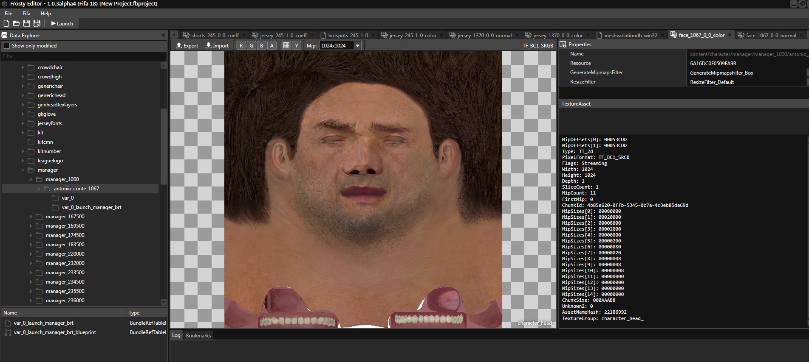Click the New Project icon in toolbar
Image resolution: width=809 pixels, height=362 pixels.
tap(6, 23)
